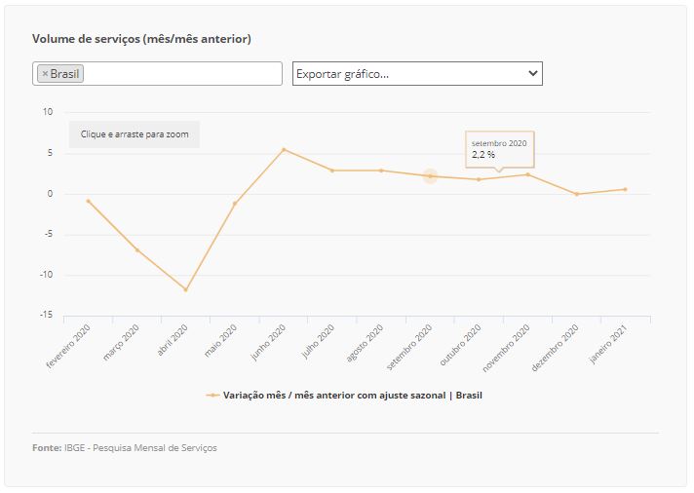Click the maio 2020 data point
This screenshot has width=694, height=493.
pos(235,203)
